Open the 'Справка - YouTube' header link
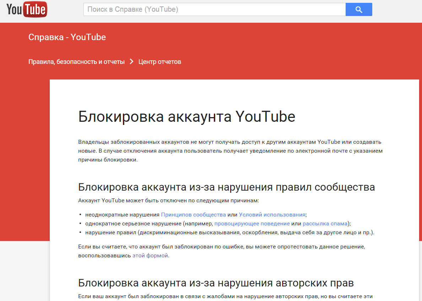Screen dimensions: 422x301 click(67, 37)
